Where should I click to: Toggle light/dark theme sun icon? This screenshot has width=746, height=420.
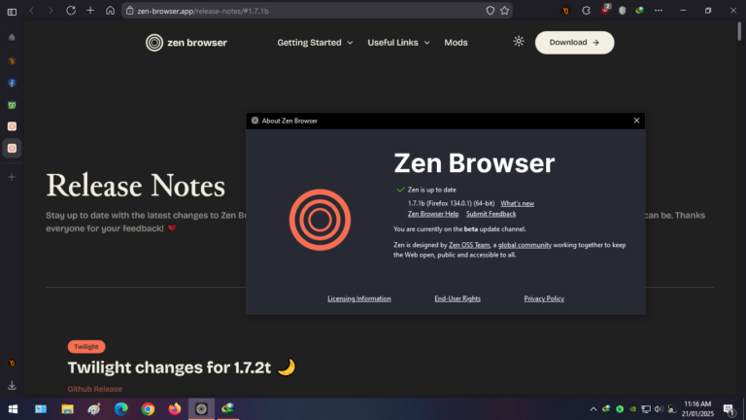tap(519, 42)
